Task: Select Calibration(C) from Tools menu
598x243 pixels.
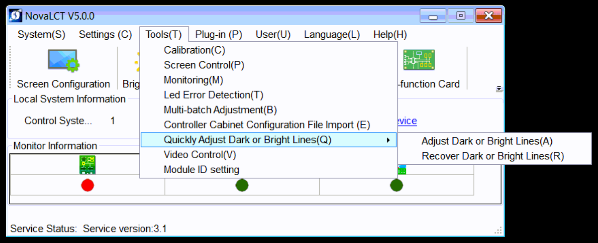Action: (194, 50)
